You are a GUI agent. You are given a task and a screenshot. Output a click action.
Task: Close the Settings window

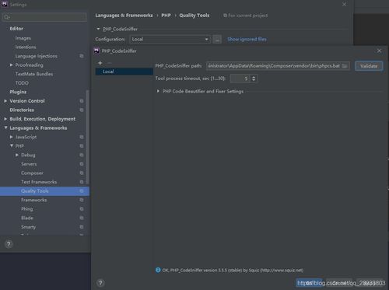tap(344, 5)
